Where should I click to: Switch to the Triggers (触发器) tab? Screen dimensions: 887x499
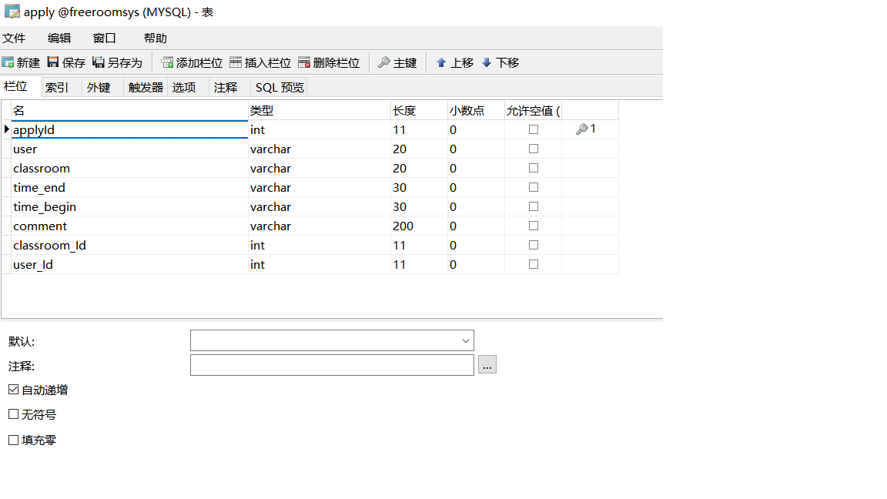[x=146, y=87]
